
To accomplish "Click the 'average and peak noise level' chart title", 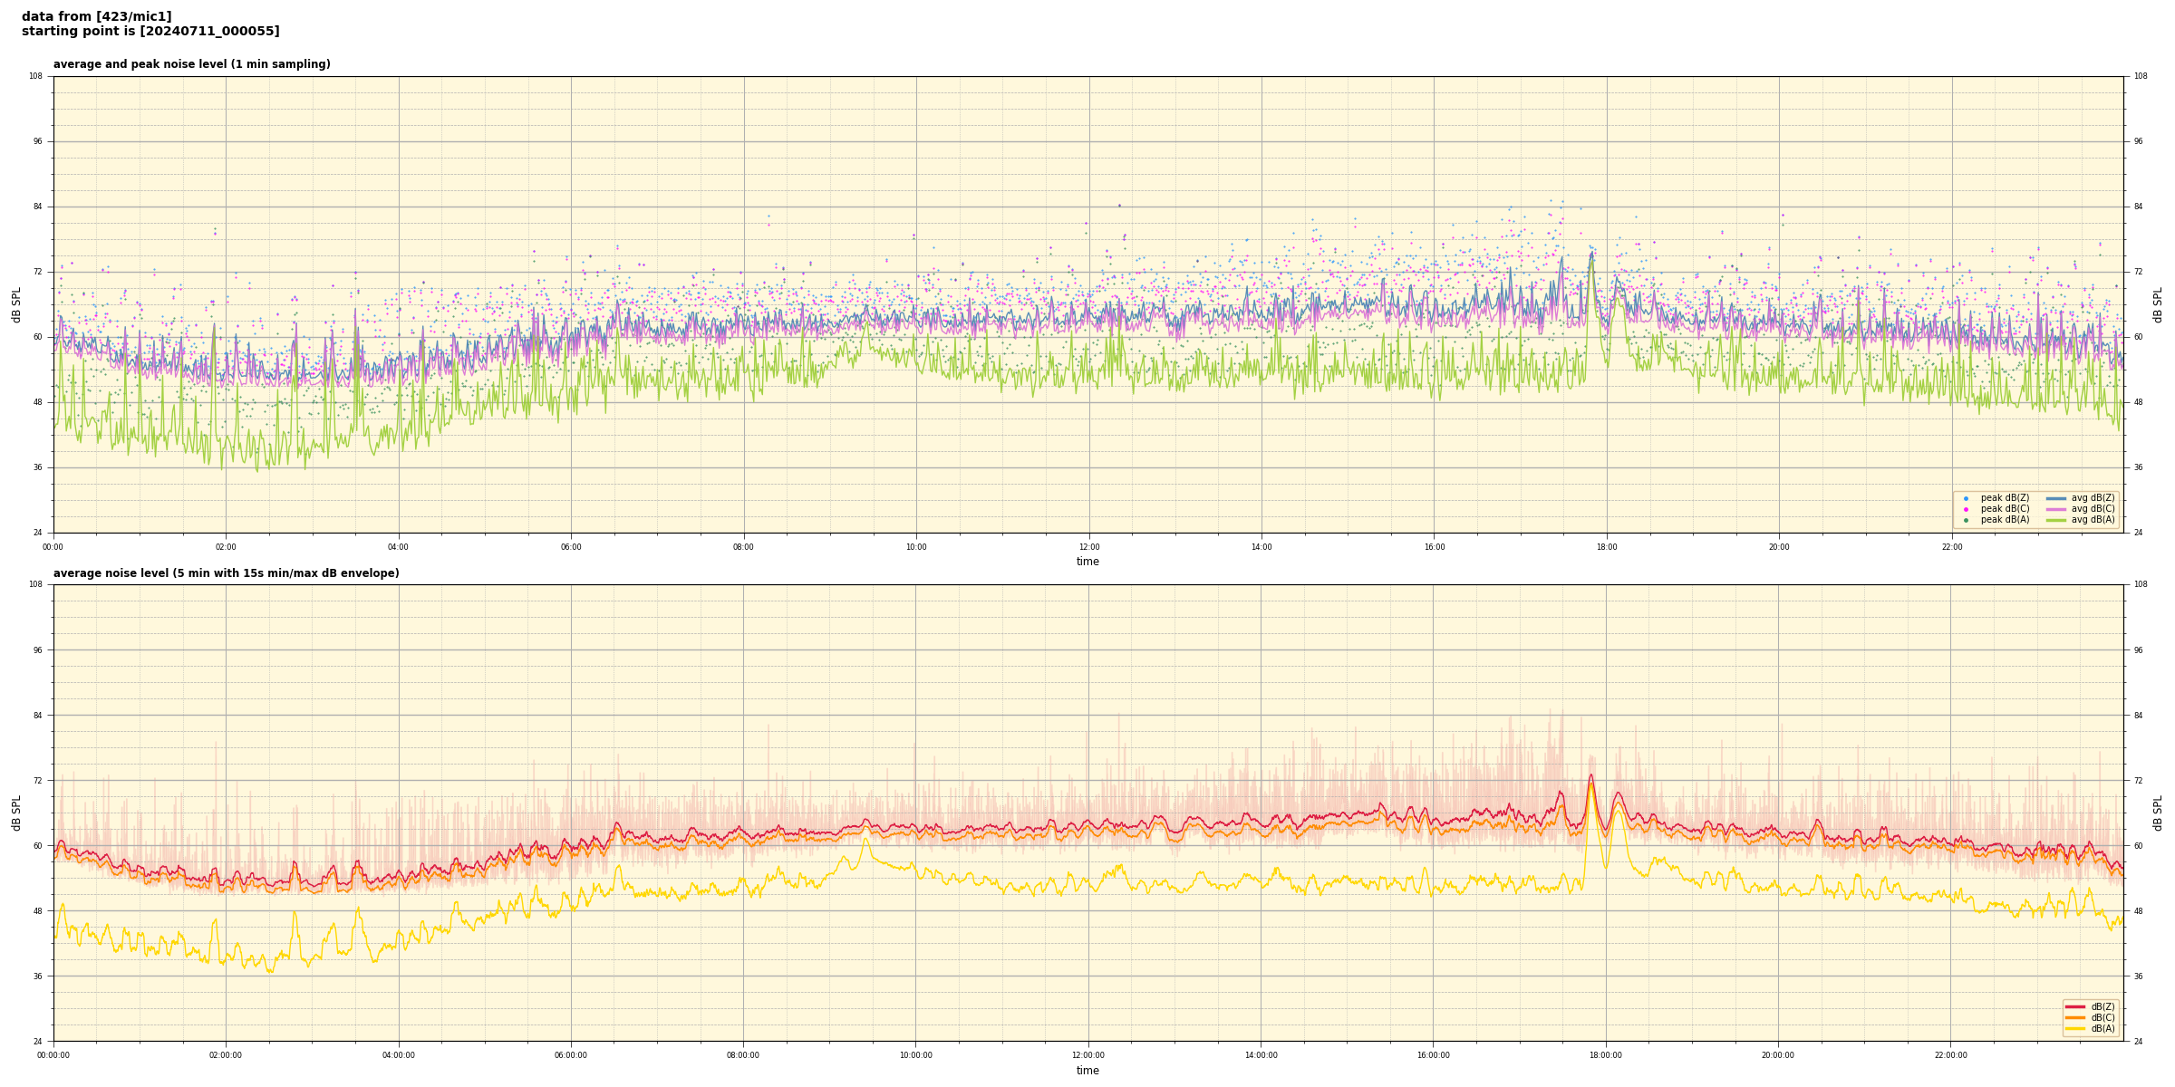I will click(x=191, y=64).
